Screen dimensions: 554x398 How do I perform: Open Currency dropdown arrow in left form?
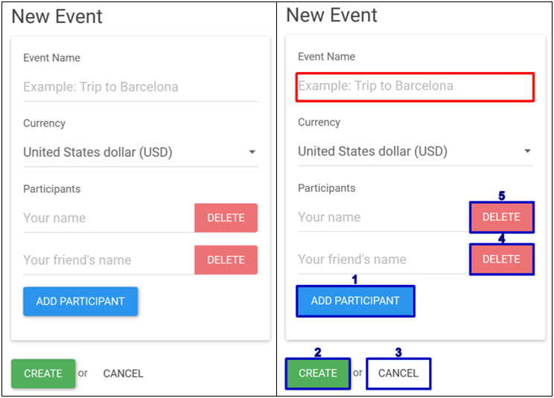pyautogui.click(x=252, y=153)
